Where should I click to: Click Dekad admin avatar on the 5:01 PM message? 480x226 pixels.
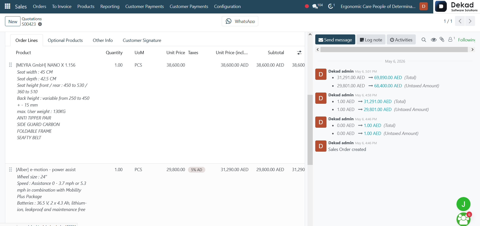point(321,74)
